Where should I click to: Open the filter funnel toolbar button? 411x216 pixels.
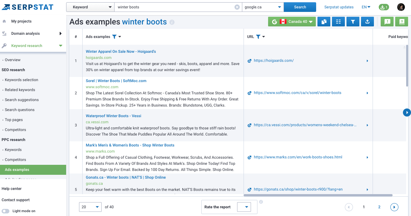[353, 22]
